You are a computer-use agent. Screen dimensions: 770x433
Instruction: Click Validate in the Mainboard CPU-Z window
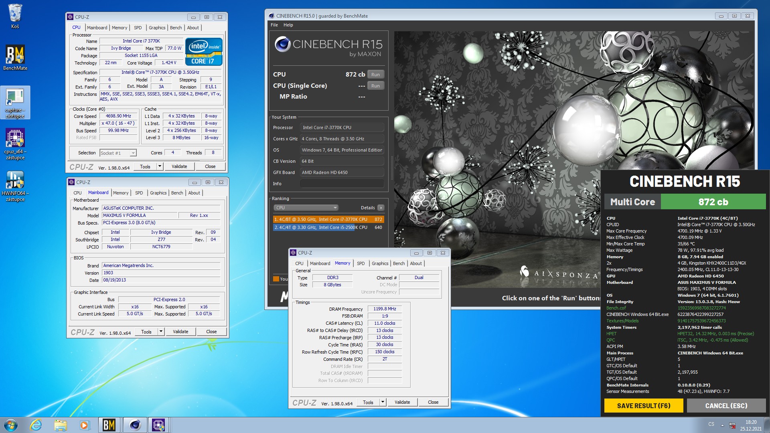[180, 332]
